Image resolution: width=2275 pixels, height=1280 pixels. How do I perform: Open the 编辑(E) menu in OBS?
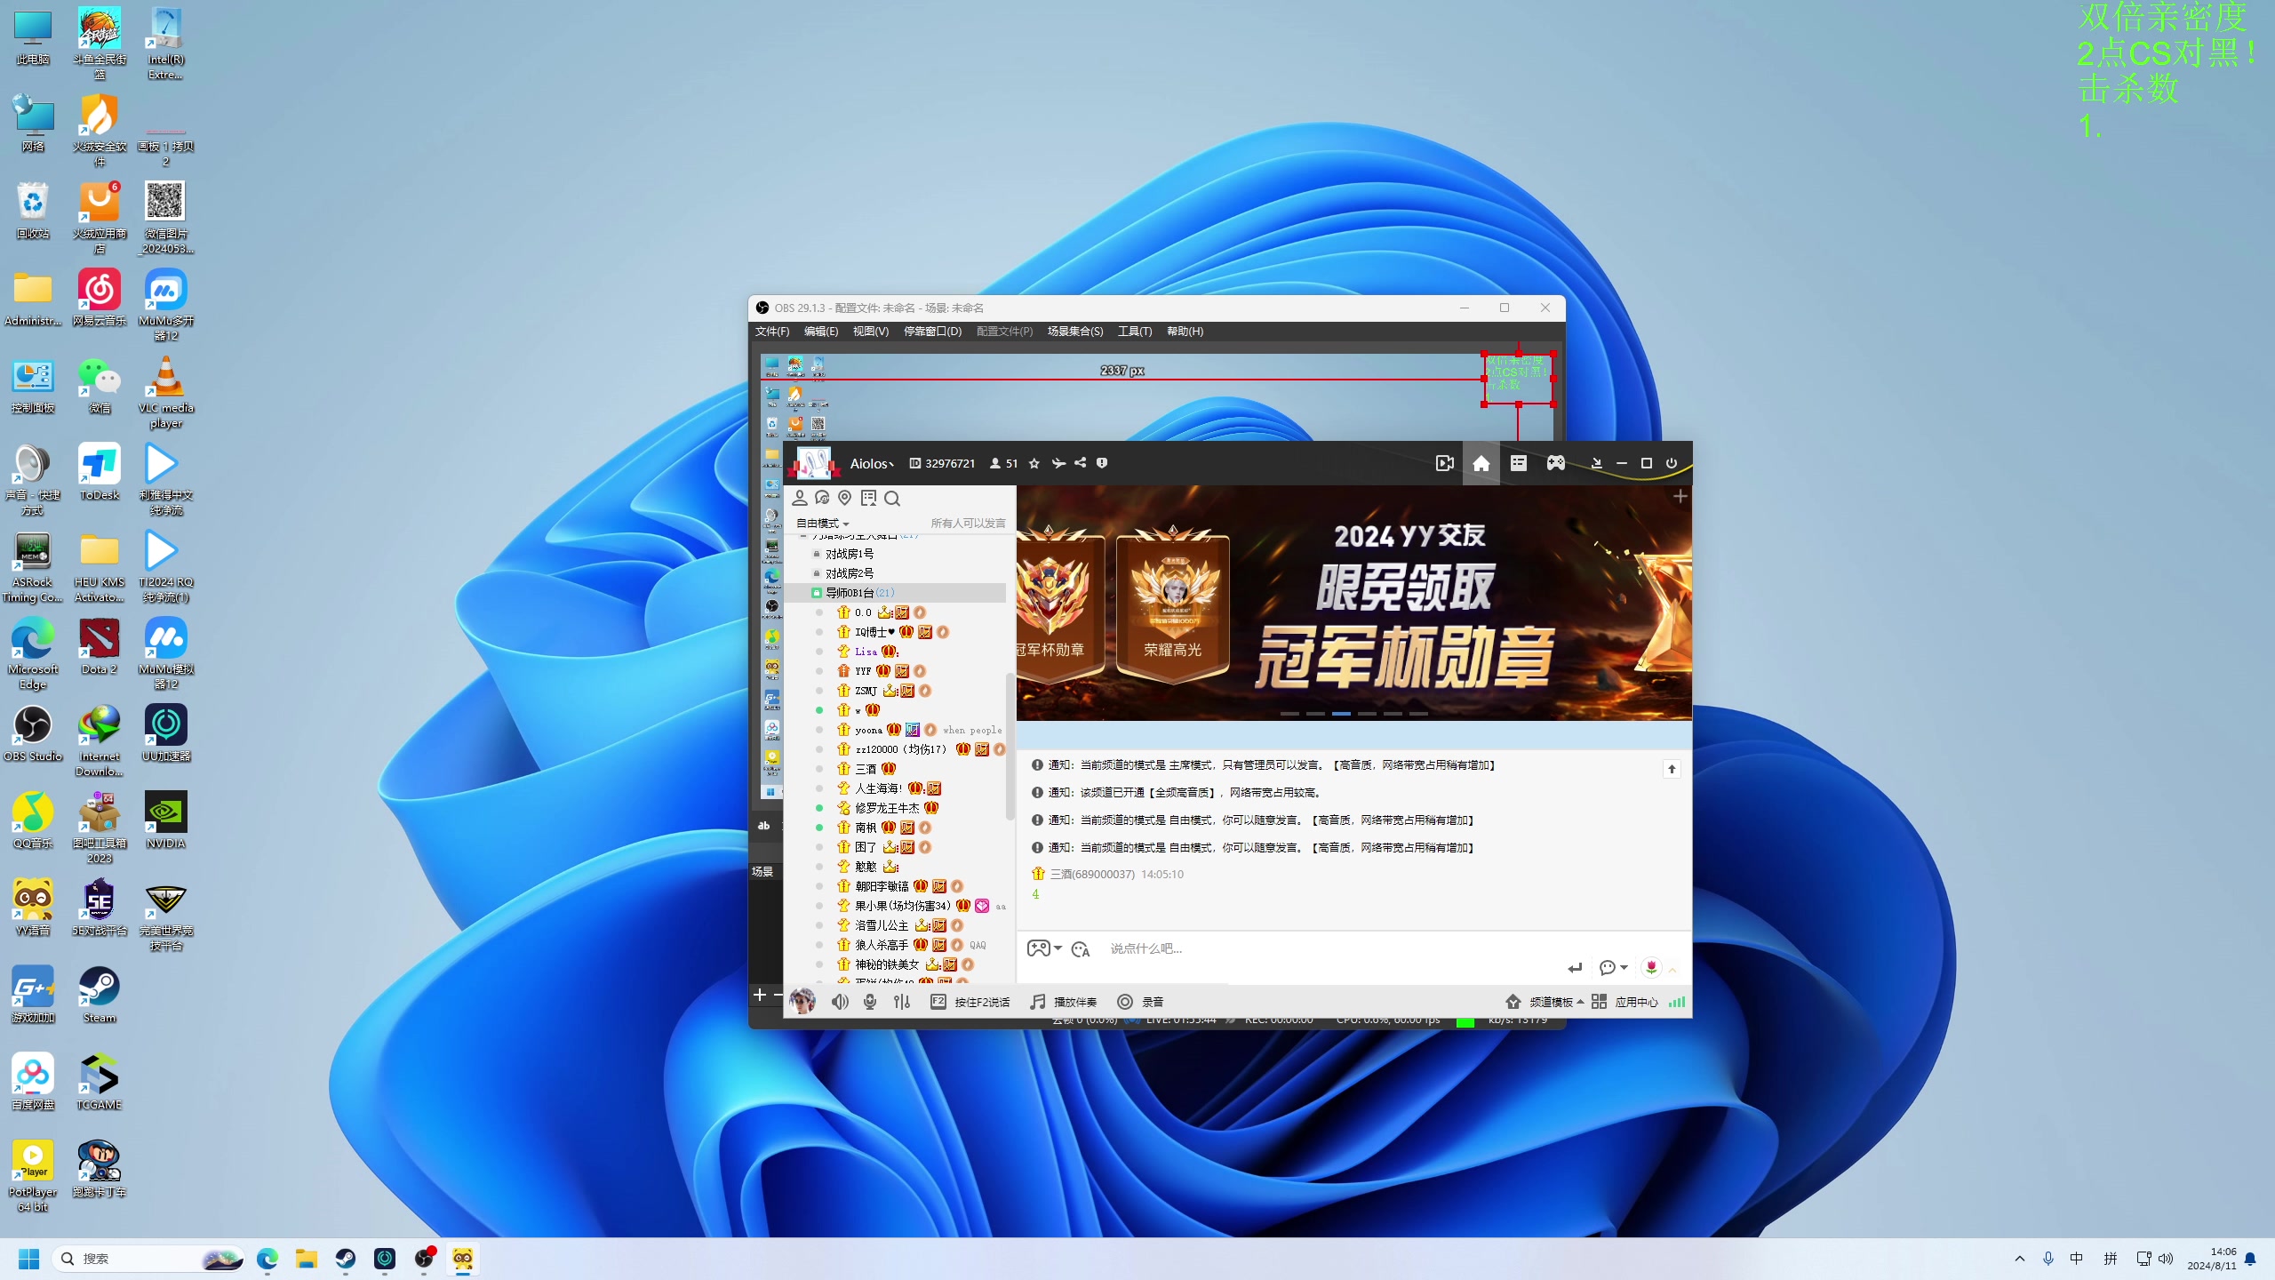[821, 332]
